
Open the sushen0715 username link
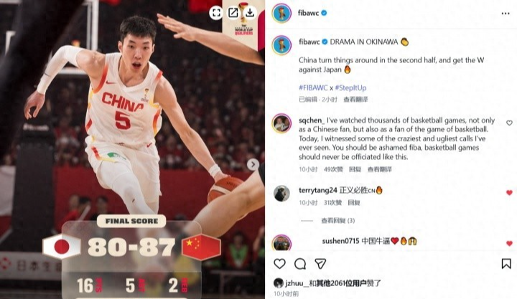point(340,241)
